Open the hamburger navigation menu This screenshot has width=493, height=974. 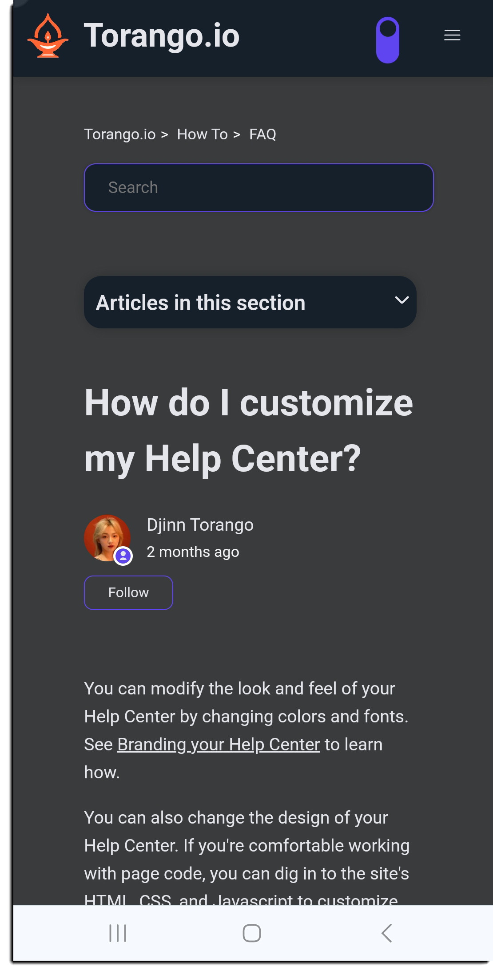(x=452, y=35)
